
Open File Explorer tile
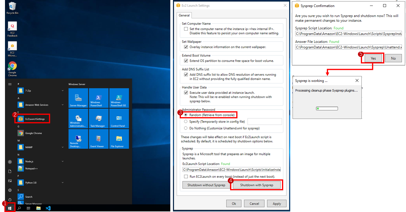pos(119,139)
